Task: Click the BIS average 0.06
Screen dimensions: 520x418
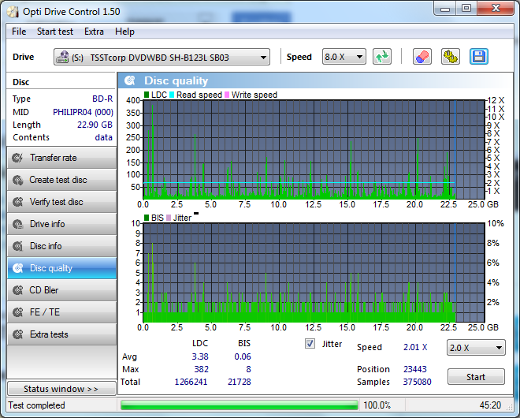Action: (x=243, y=357)
